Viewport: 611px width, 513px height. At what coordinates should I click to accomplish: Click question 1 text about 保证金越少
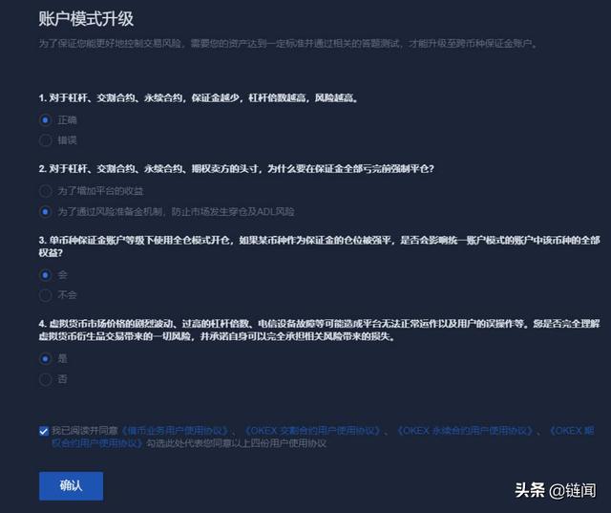point(199,97)
